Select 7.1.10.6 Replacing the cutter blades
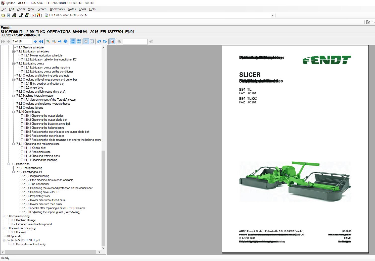Screen dimensions: 375x261 [x=42, y=136]
